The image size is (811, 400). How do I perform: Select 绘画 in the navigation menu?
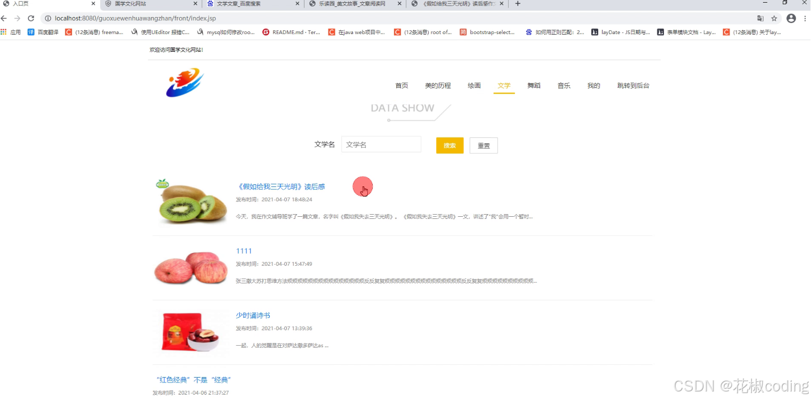tap(473, 85)
